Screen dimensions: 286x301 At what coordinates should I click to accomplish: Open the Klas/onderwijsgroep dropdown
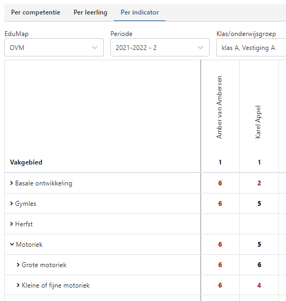coord(251,47)
